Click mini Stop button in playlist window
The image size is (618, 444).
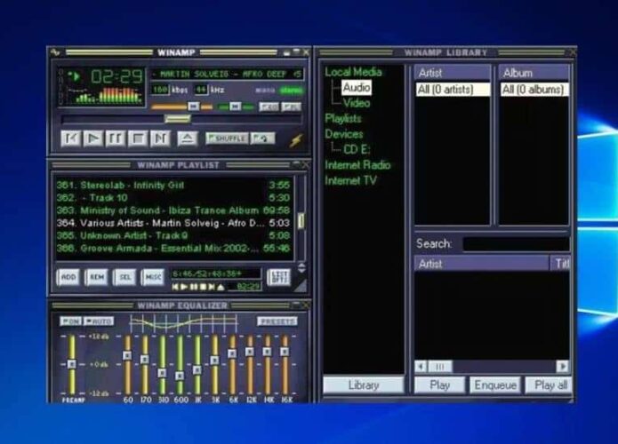point(203,287)
